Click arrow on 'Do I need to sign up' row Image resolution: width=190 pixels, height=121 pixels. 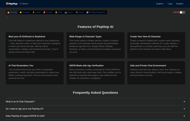point(184,109)
